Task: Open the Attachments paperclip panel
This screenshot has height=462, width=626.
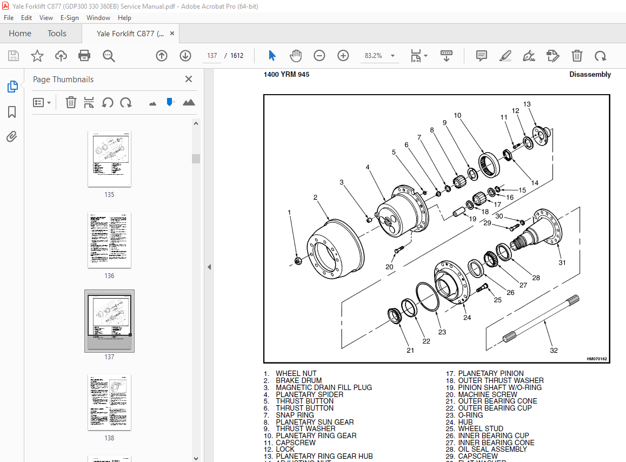Action: tap(12, 137)
